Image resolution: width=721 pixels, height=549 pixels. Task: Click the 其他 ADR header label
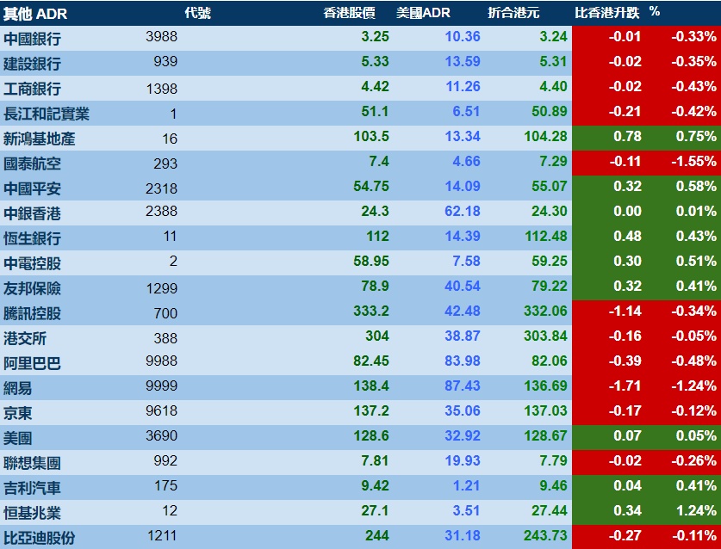[35, 14]
